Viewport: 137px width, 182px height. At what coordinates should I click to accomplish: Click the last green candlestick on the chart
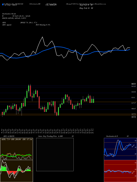[x=93, y=101]
